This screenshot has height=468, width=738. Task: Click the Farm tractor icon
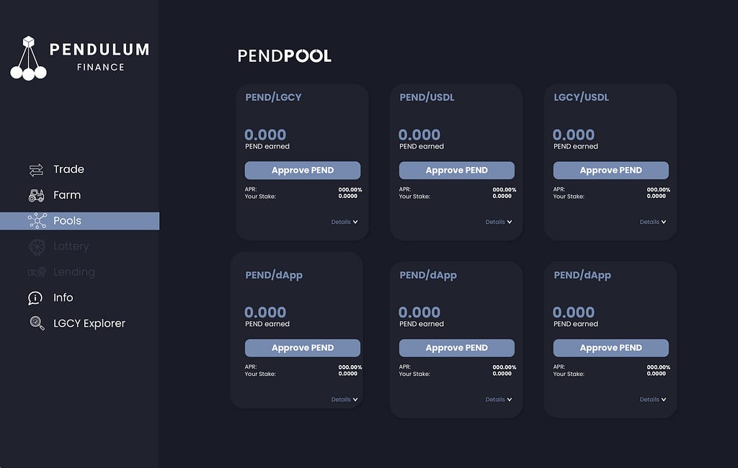[36, 195]
